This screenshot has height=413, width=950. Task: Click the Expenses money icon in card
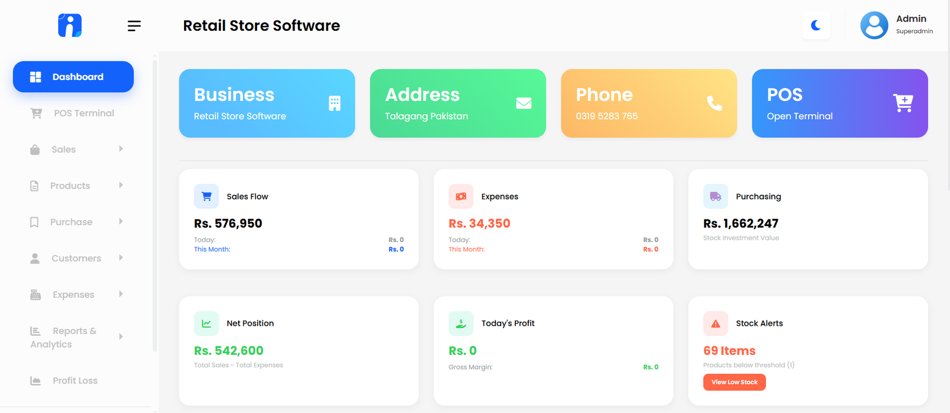461,196
